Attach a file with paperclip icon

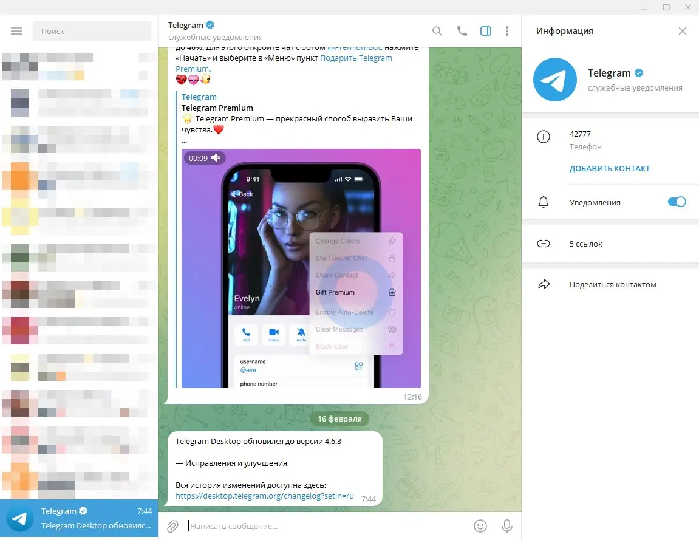pos(172,526)
